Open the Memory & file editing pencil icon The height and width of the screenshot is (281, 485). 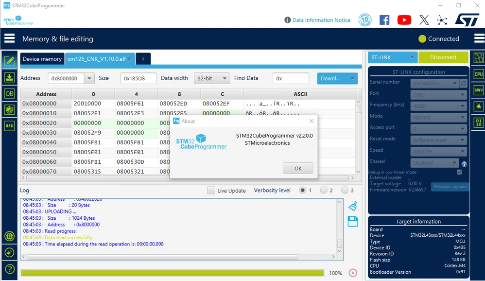[9, 61]
